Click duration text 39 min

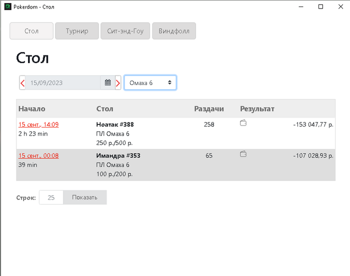(28, 165)
